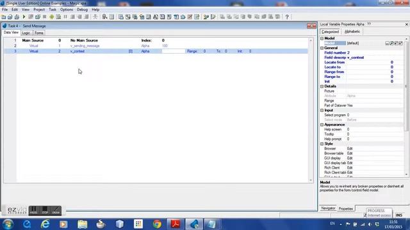Viewport: 410px width, 230px height.
Task: Launch Internet Explorer from the taskbar
Action: click(x=45, y=224)
